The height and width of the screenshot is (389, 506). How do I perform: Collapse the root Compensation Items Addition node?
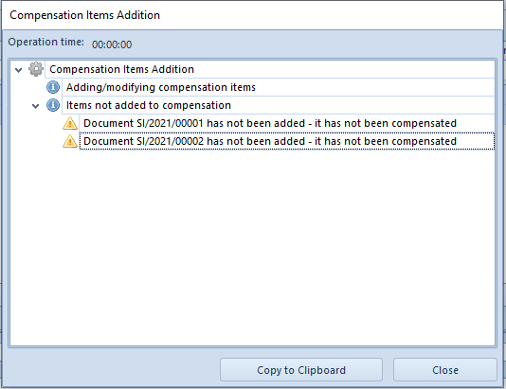coord(19,70)
